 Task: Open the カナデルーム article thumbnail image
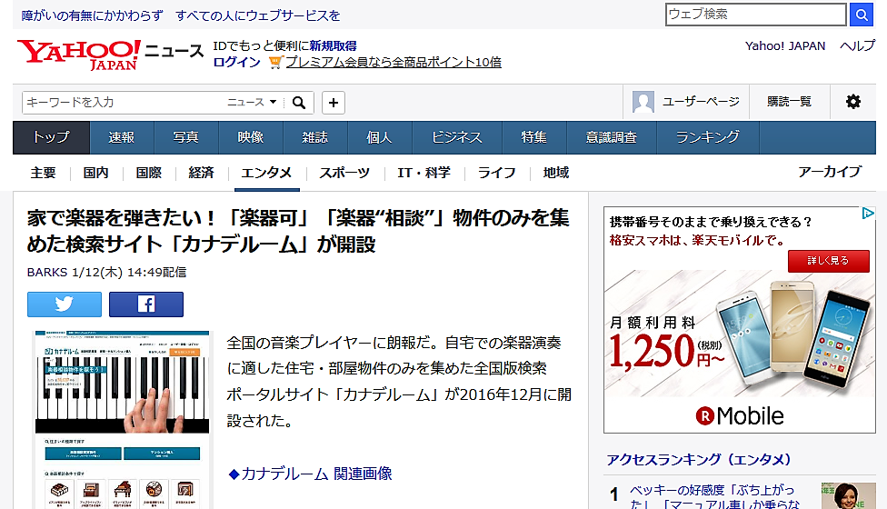pos(123,418)
